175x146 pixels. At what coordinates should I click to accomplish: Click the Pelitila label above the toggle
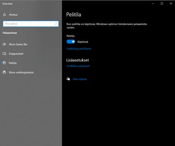70,36
